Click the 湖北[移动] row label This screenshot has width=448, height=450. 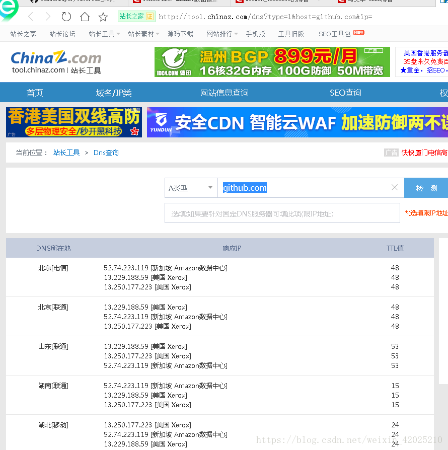point(53,425)
